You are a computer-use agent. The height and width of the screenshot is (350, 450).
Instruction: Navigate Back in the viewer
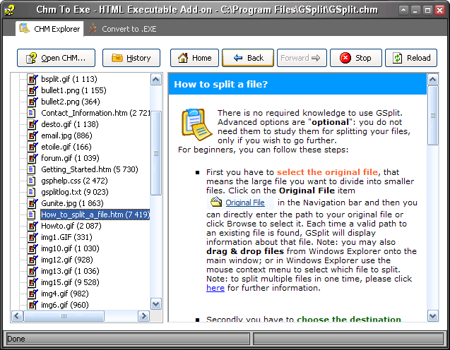pos(248,58)
